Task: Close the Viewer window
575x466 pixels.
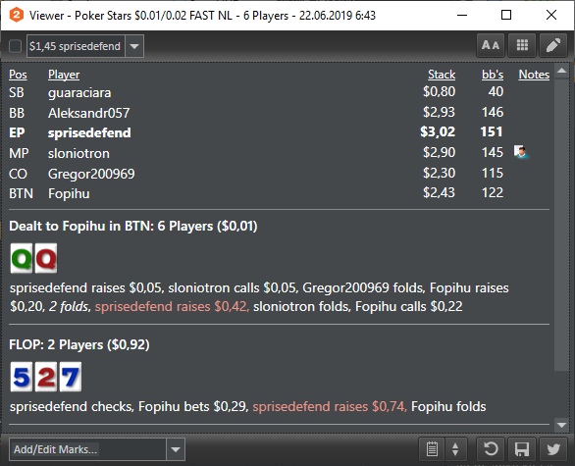Action: tap(551, 15)
